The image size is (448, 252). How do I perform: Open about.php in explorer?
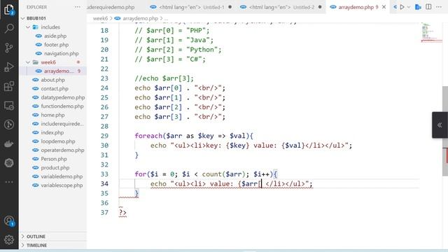[53, 80]
